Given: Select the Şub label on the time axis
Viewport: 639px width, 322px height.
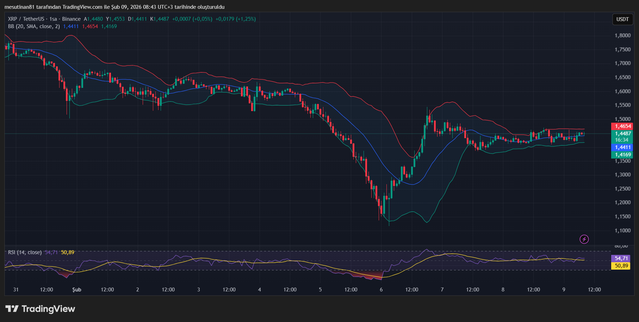Looking at the screenshot, I should click(76, 290).
